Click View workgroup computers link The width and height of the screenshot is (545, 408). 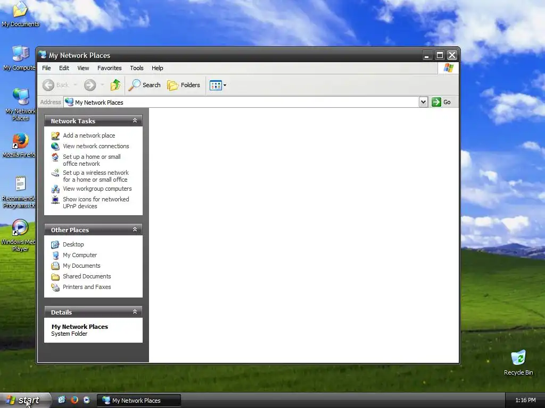[97, 189]
